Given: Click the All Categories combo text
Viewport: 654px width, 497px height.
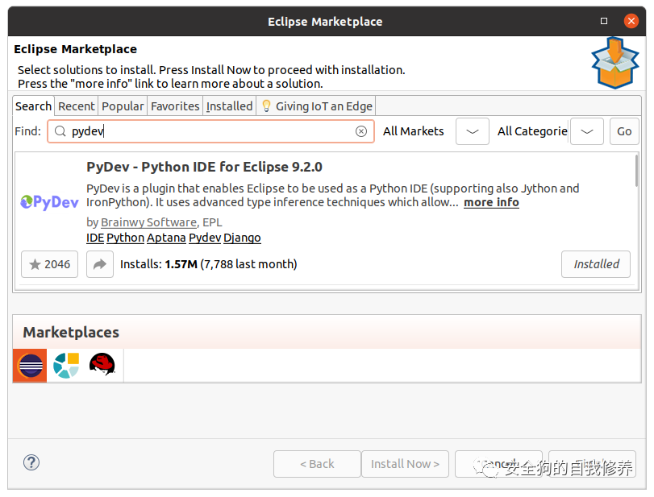Looking at the screenshot, I should (x=532, y=131).
